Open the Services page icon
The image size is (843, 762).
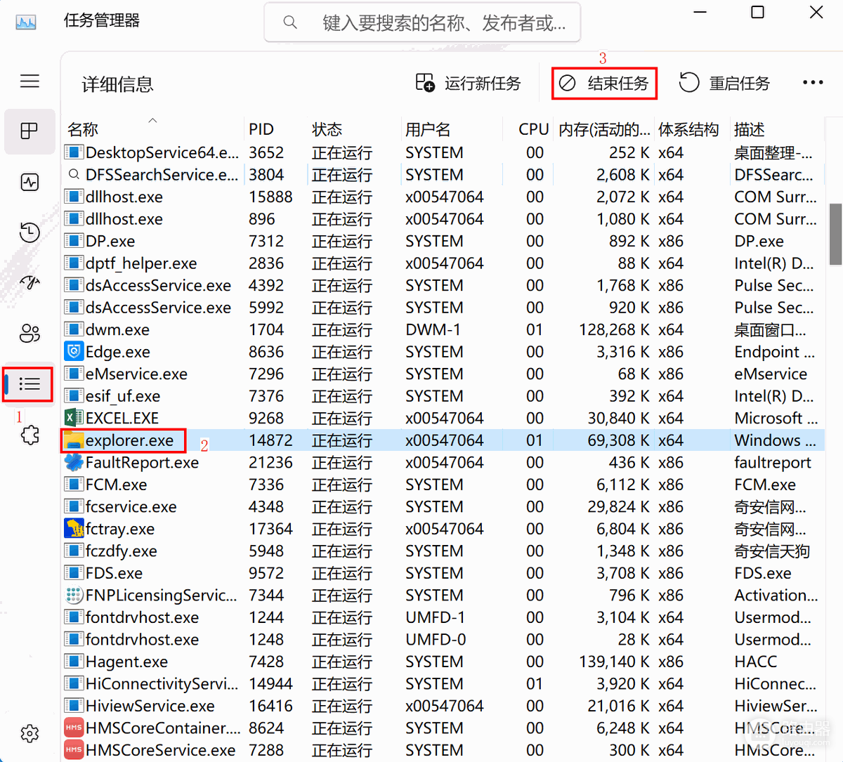point(30,435)
